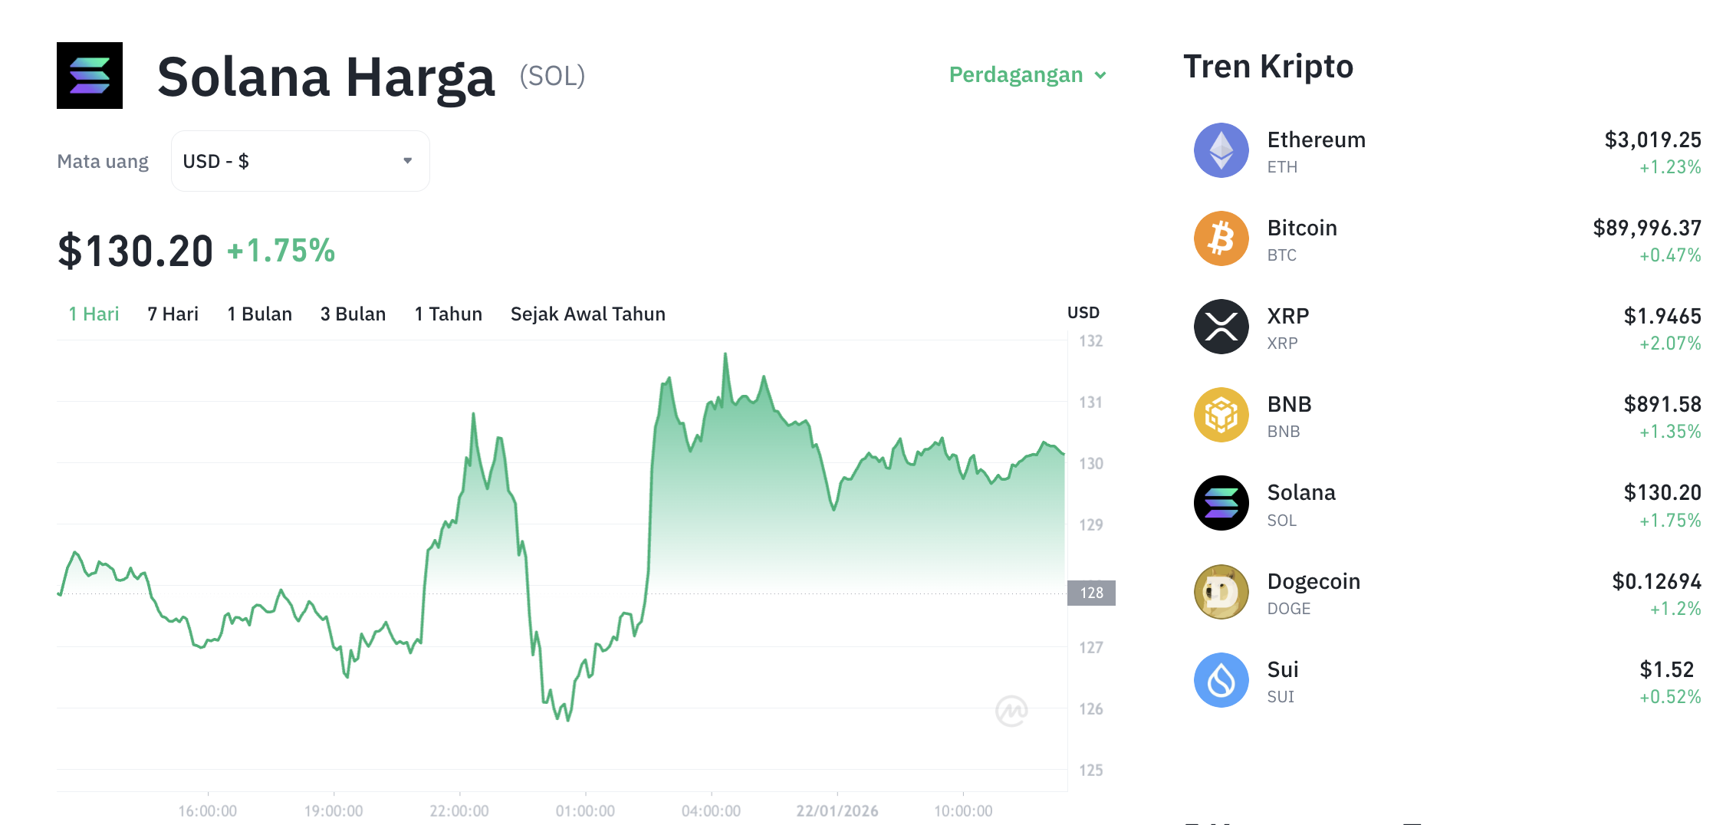Expand the Perdagangan menu

[1027, 74]
